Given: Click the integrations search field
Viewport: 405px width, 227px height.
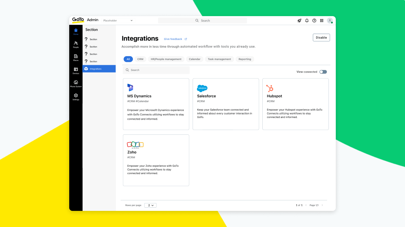Looking at the screenshot, I should click(x=156, y=70).
